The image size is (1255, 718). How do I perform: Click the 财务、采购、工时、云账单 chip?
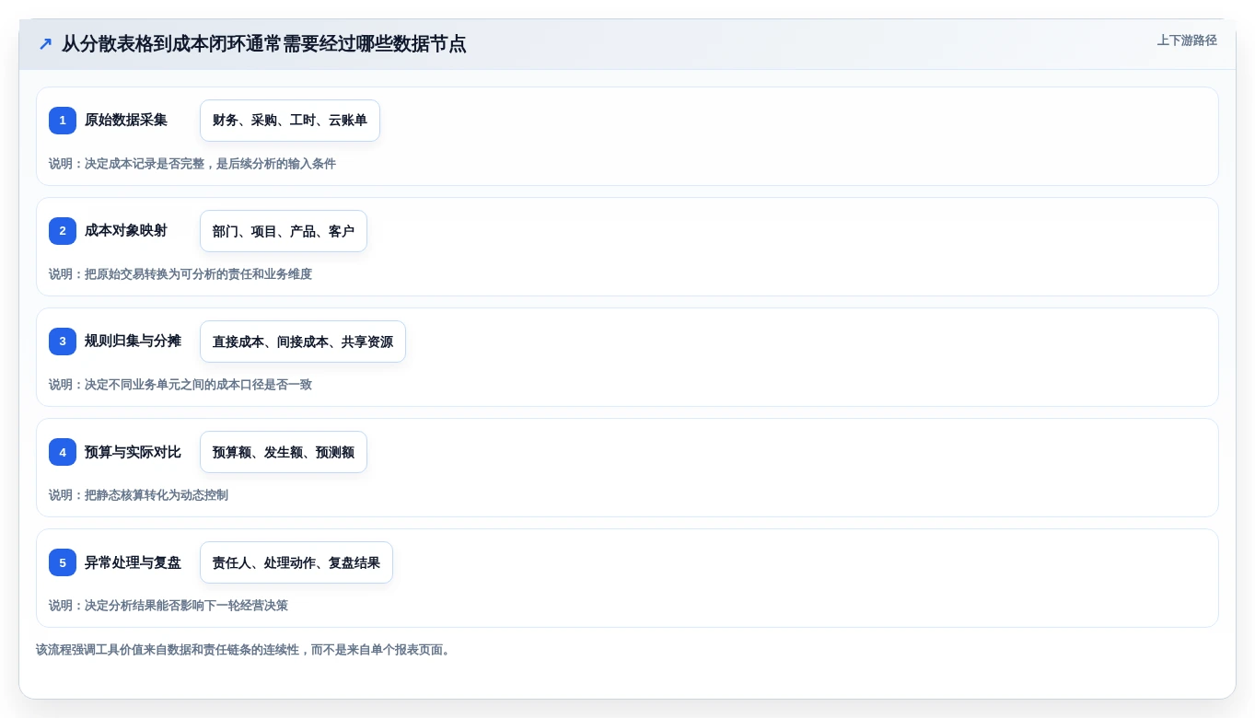tap(290, 121)
